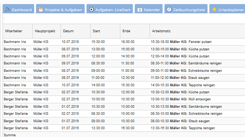Go to the Kalender tab

coord(148,9)
